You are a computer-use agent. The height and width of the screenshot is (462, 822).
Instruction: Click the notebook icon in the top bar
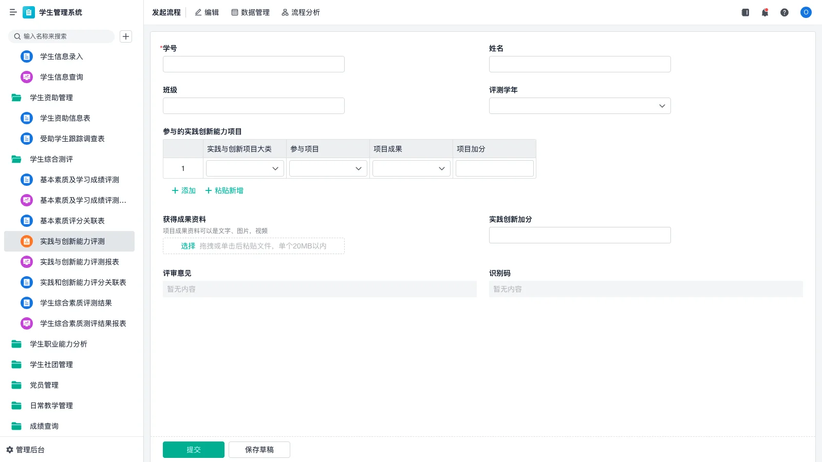(x=745, y=12)
